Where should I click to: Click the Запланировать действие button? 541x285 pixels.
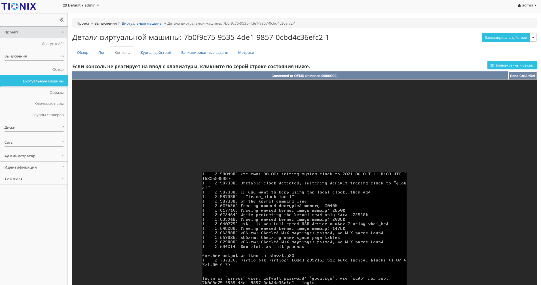click(x=506, y=38)
